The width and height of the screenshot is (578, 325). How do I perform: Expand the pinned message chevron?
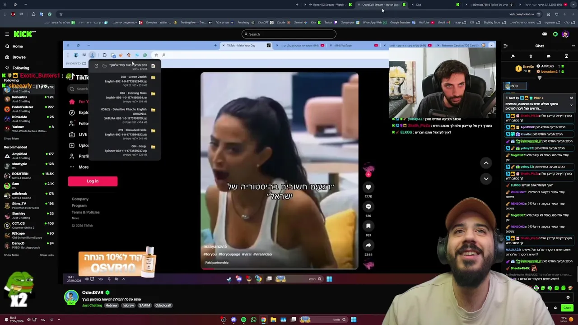click(x=571, y=105)
